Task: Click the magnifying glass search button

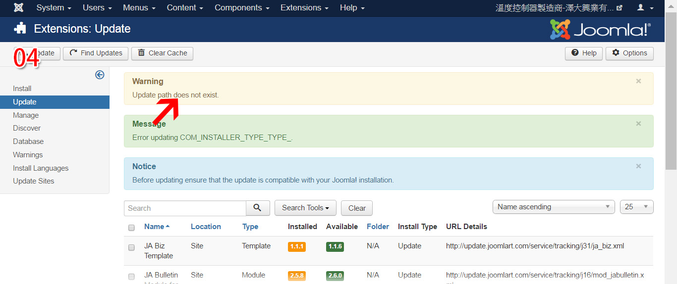Action: (258, 208)
